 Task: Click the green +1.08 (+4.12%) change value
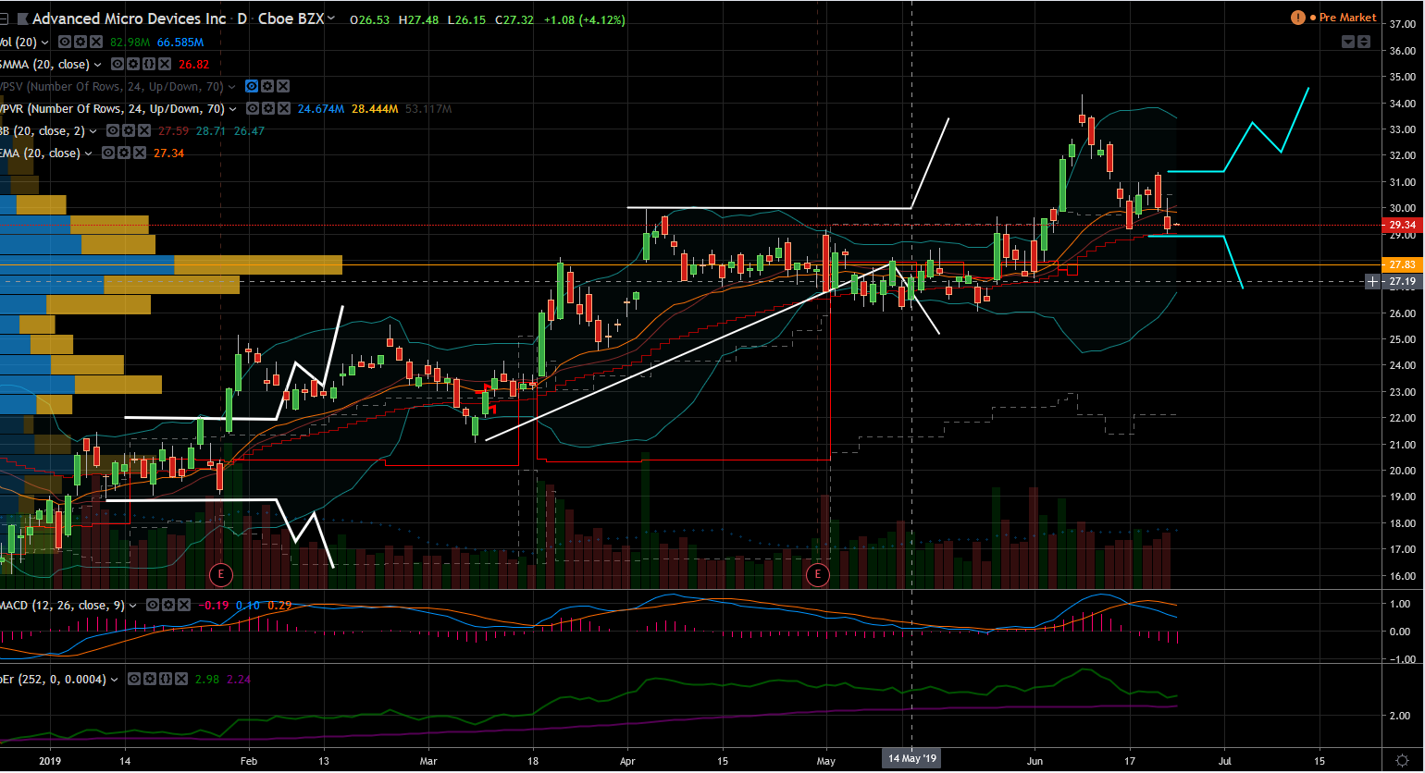point(583,19)
